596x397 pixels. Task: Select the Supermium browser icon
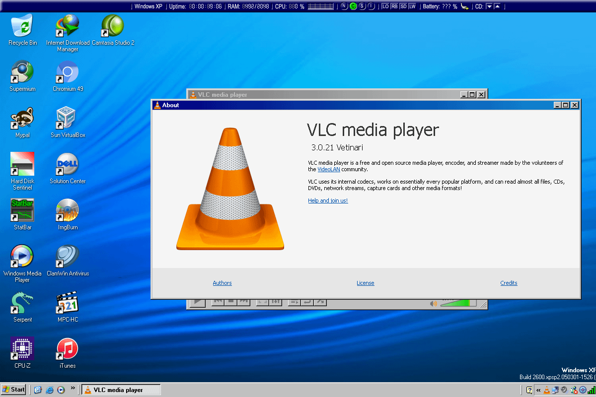(x=22, y=76)
